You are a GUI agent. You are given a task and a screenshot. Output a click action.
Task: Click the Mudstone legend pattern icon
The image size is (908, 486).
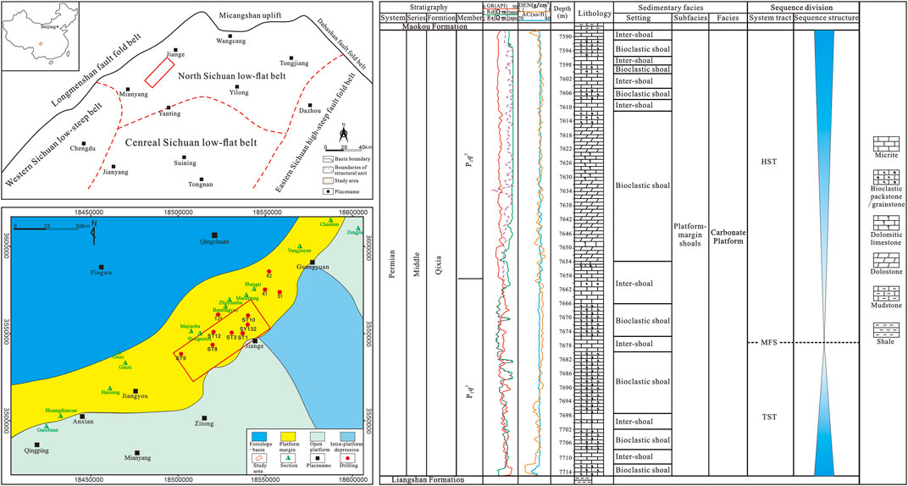tap(886, 294)
